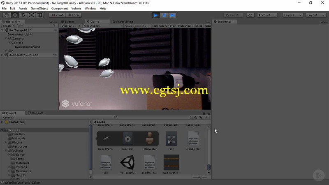This screenshot has width=329, height=185.
Task: Lock the Inspector panel
Action: point(322,22)
